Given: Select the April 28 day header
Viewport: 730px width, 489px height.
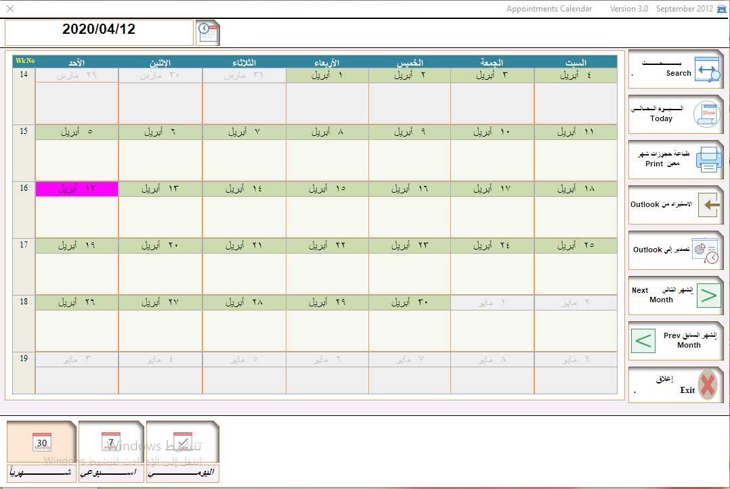Looking at the screenshot, I should 244,302.
